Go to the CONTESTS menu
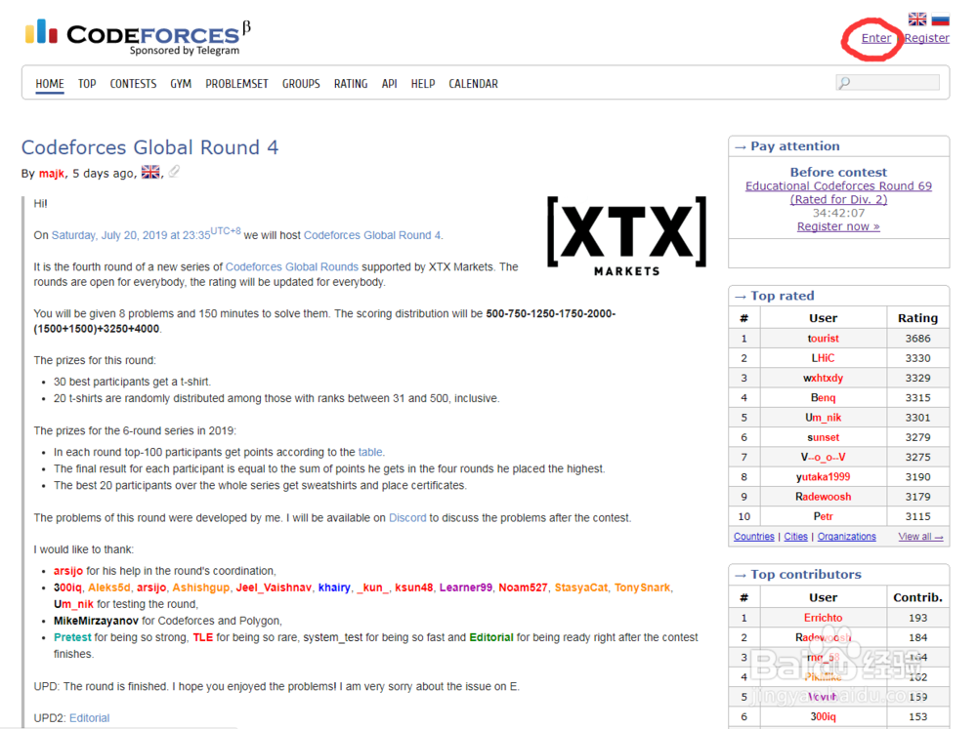 pyautogui.click(x=133, y=83)
